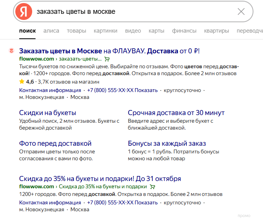Open the Фото перед доставкой sitelink
Viewport: 263px width, 222px height.
pos(55,143)
